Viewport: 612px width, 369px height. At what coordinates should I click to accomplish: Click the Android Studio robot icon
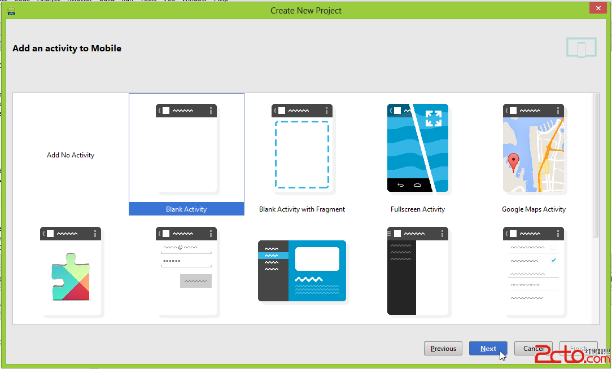pyautogui.click(x=11, y=10)
